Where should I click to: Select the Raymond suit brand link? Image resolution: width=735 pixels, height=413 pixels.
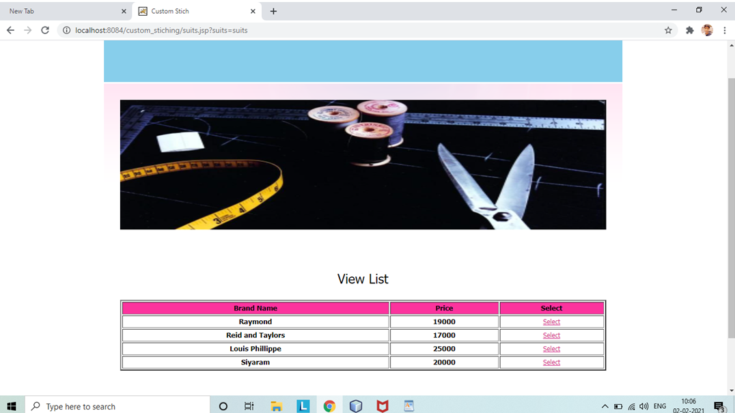point(551,322)
